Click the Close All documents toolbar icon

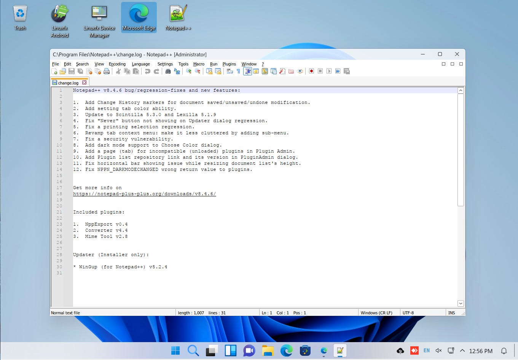(x=98, y=71)
